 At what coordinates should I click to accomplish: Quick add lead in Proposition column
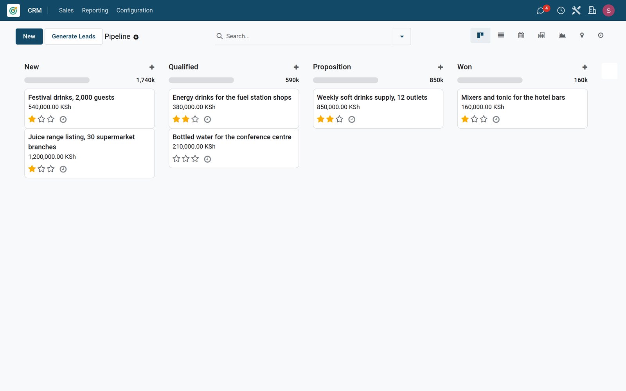tap(441, 67)
